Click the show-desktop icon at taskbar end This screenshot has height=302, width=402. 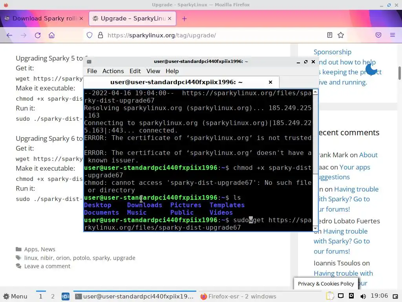(x=395, y=296)
